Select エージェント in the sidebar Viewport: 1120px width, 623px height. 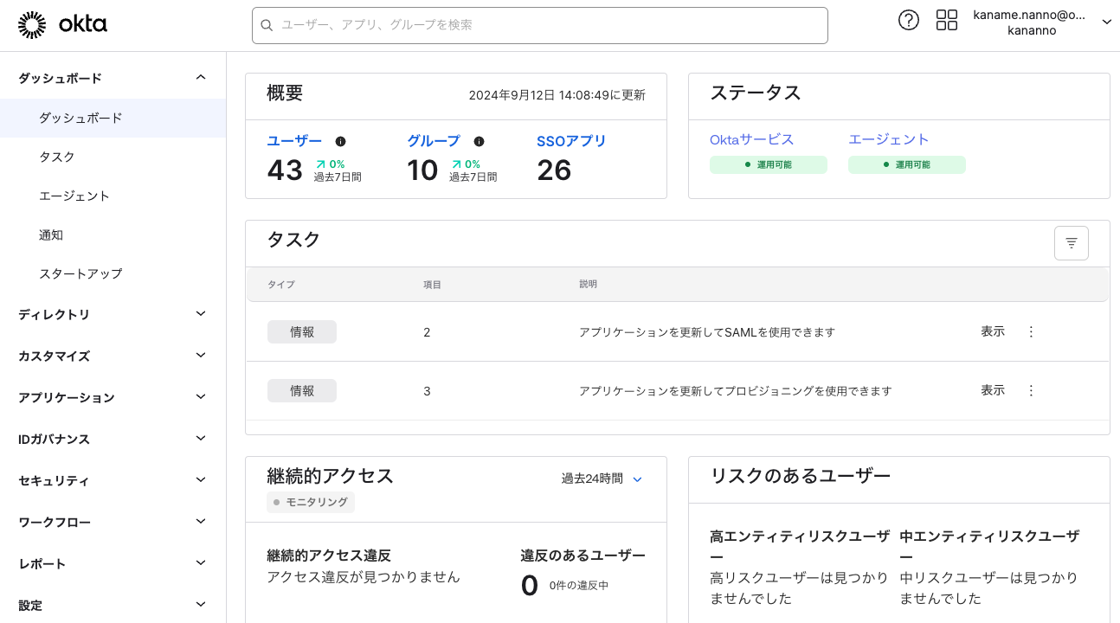pos(74,196)
